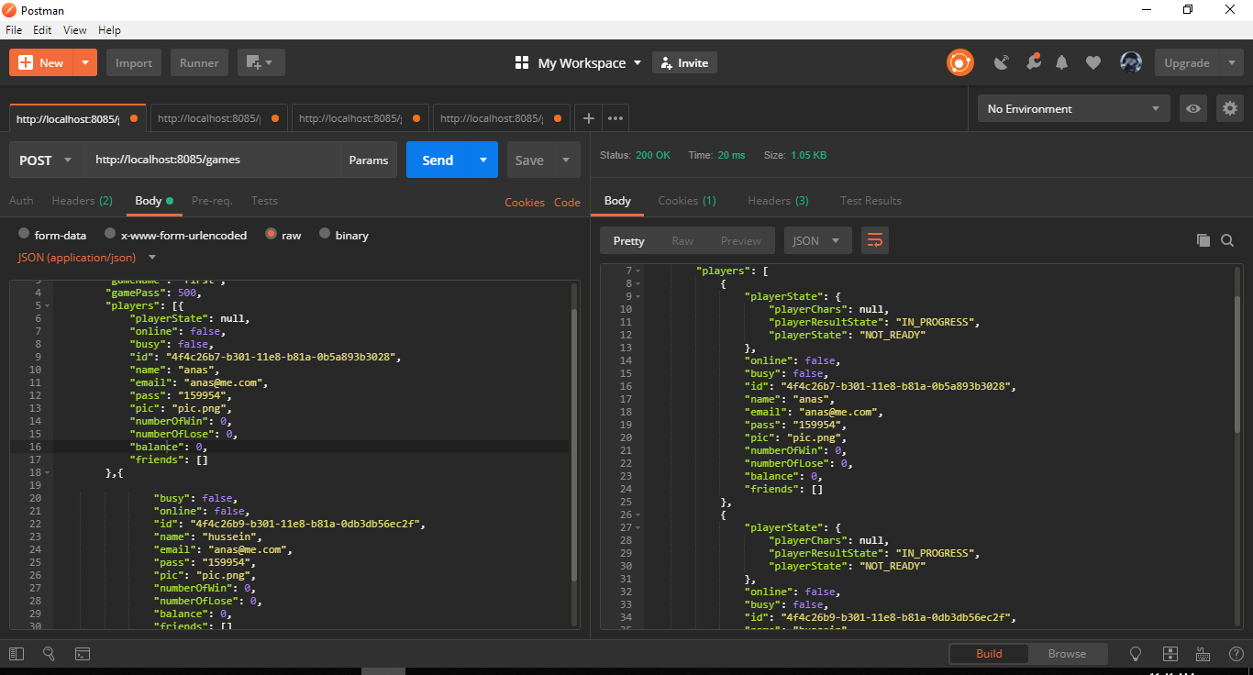
Task: Open the user profile avatar
Action: click(x=1130, y=62)
